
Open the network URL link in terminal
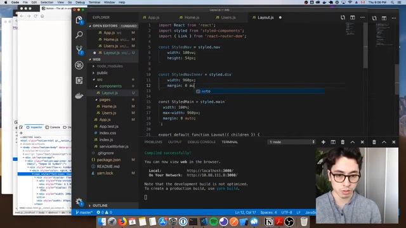click(212, 175)
